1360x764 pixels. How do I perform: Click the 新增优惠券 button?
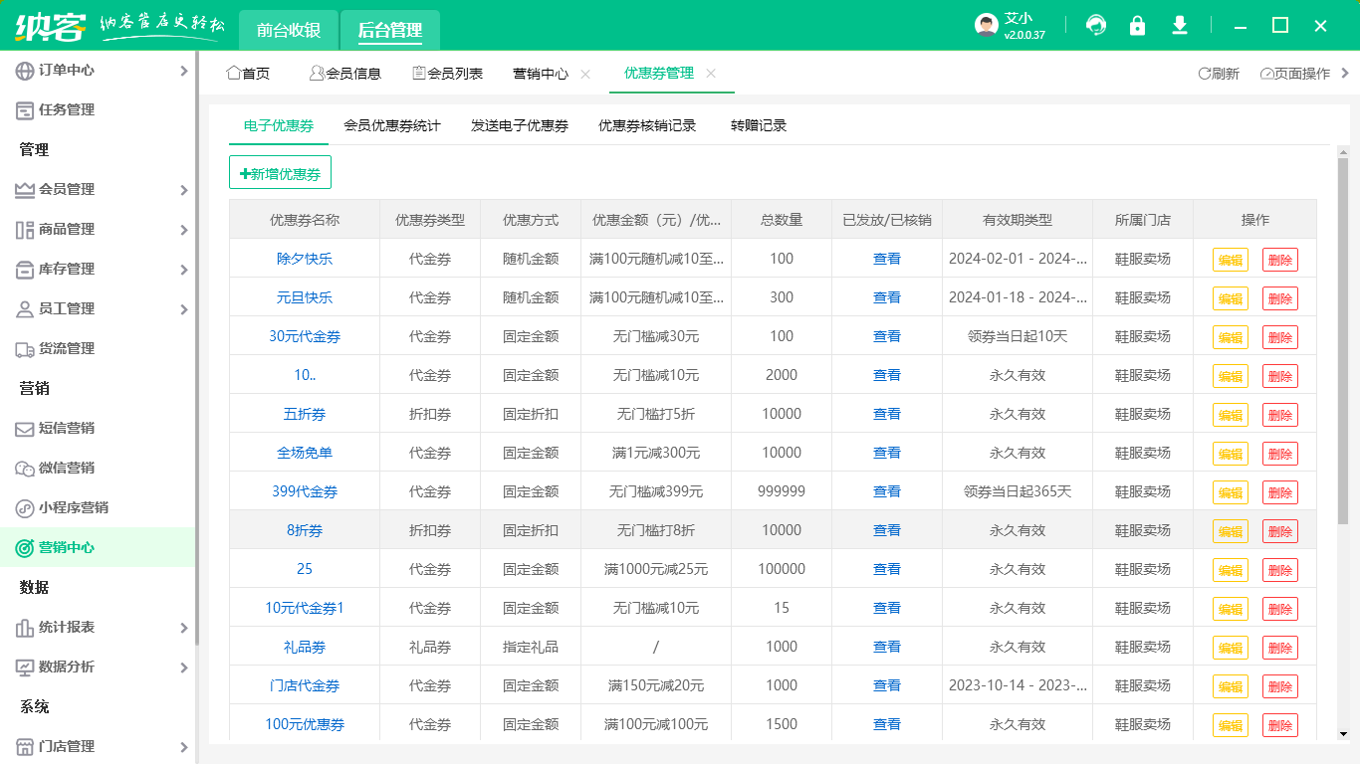coord(281,172)
